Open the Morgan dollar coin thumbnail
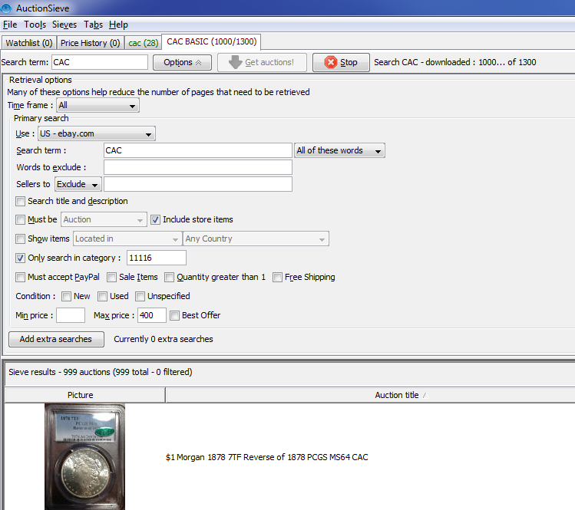The image size is (575, 510). click(x=84, y=456)
